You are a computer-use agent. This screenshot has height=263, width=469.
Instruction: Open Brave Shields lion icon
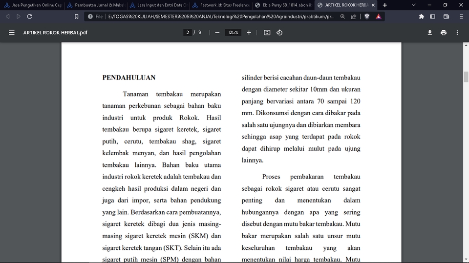point(367,17)
